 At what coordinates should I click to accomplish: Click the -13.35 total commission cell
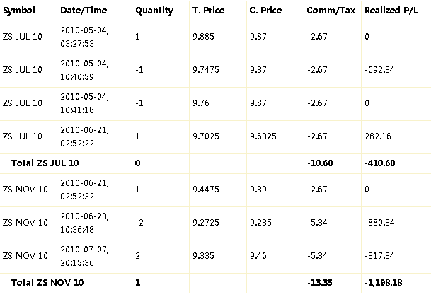(320, 283)
